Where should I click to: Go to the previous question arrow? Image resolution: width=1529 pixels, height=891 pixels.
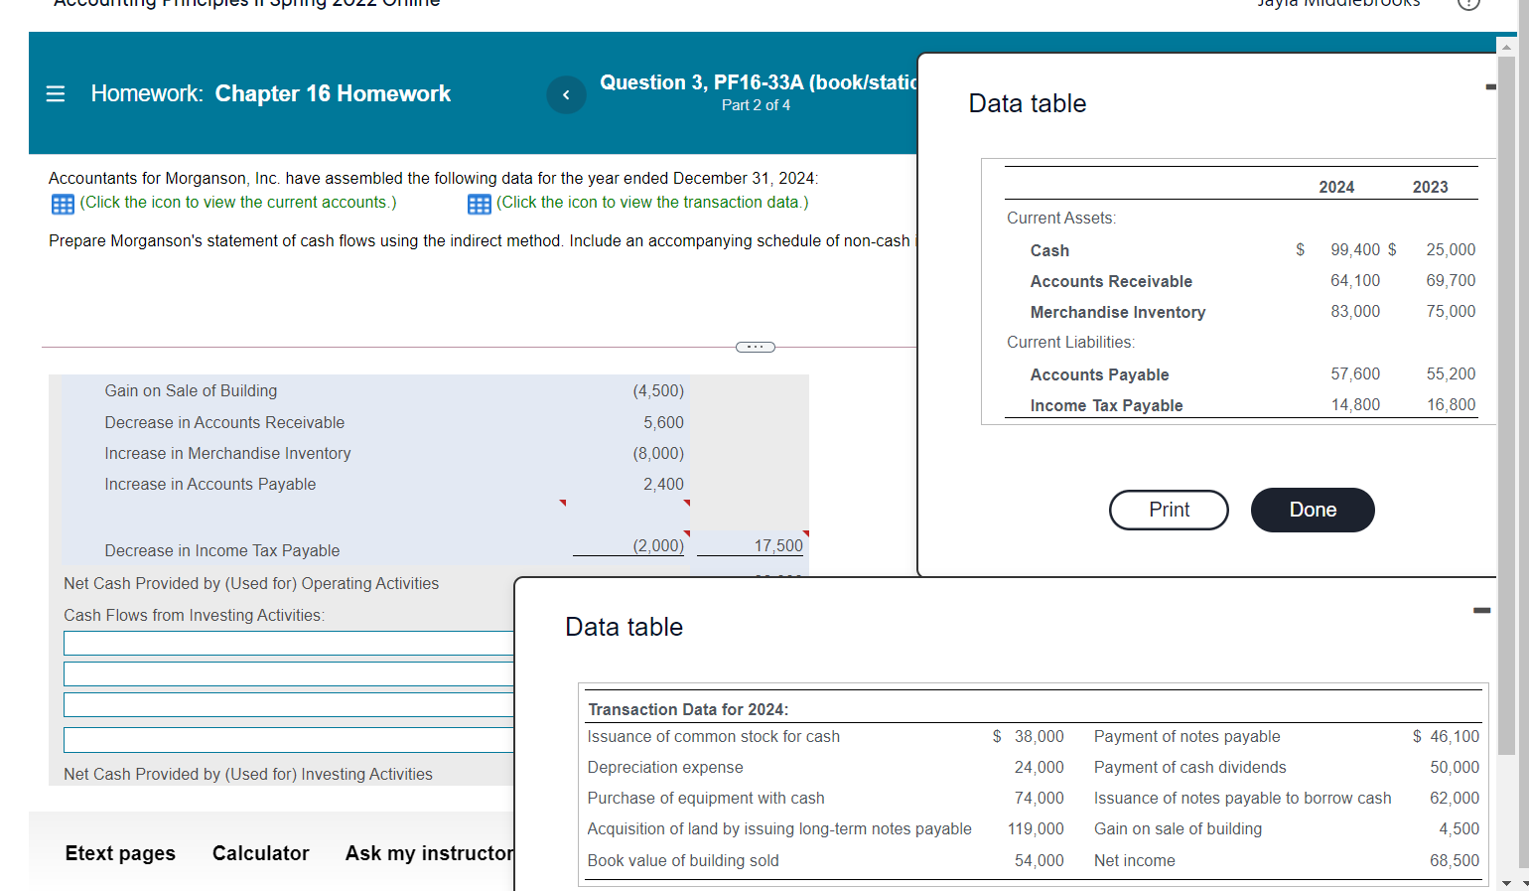click(566, 94)
